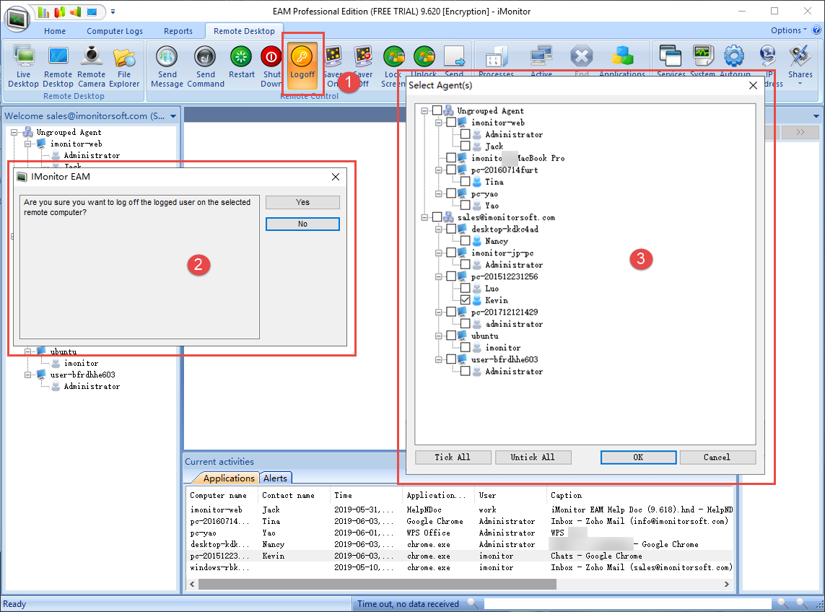Viewport: 825px width, 612px height.
Task: Select Administrator under user-bfrdhhe603 in sidebar
Action: click(x=92, y=386)
